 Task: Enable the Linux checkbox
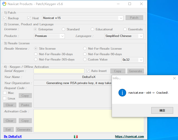(x=4, y=98)
